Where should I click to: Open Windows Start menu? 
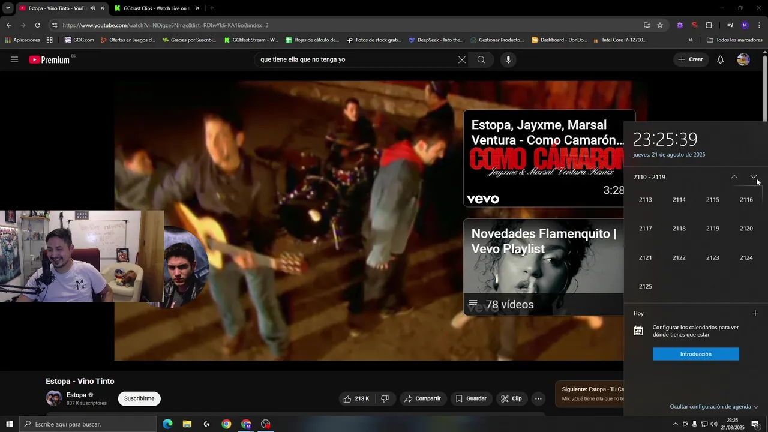(9, 424)
